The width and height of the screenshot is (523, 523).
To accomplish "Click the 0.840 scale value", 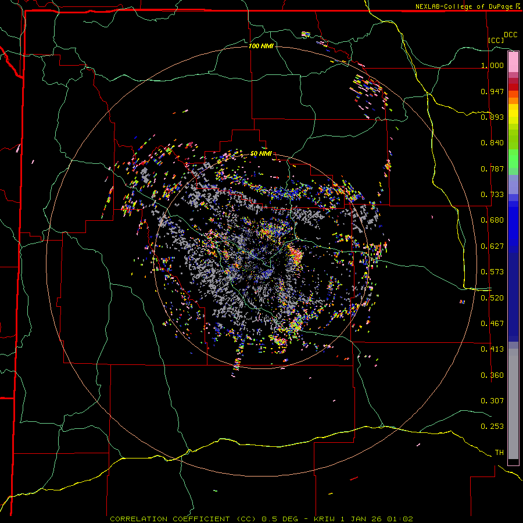I will pos(492,143).
